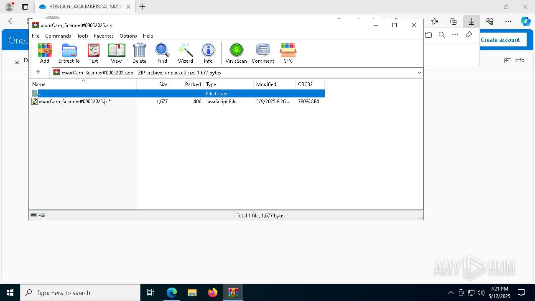Open downloads folder icon
Image resolution: width=535 pixels, height=301 pixels.
click(428, 35)
